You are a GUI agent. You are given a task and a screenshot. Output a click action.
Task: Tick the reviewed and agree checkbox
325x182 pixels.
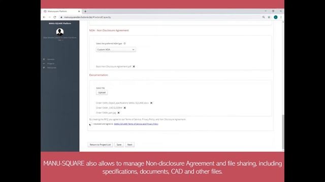click(90, 124)
